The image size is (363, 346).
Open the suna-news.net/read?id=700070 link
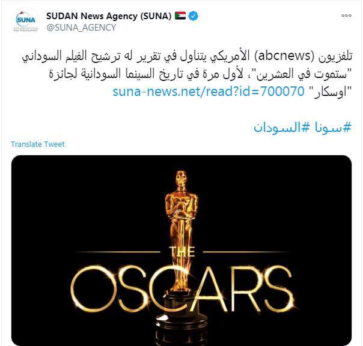click(209, 91)
